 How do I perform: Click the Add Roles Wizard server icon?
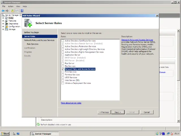point(28,23)
